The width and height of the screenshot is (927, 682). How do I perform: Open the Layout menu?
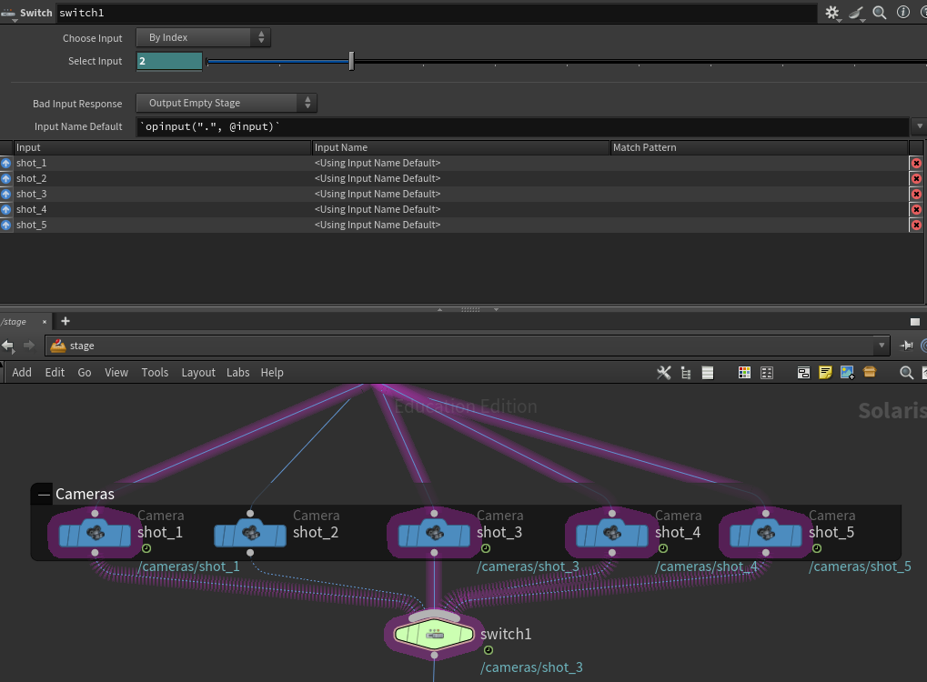point(197,373)
